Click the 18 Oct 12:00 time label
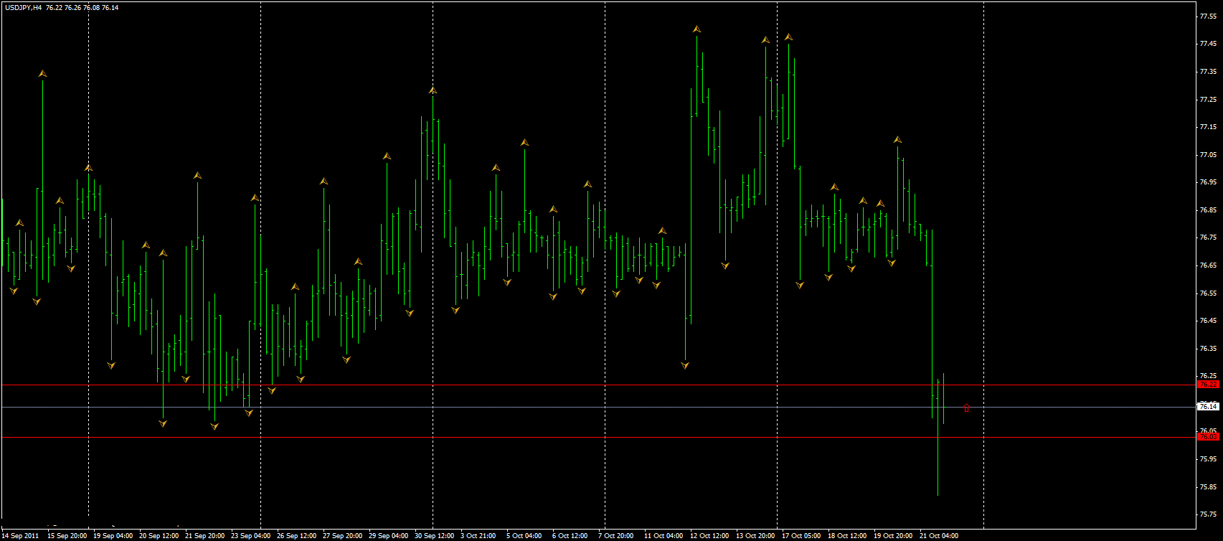Image resolution: width=1223 pixels, height=541 pixels. click(848, 536)
